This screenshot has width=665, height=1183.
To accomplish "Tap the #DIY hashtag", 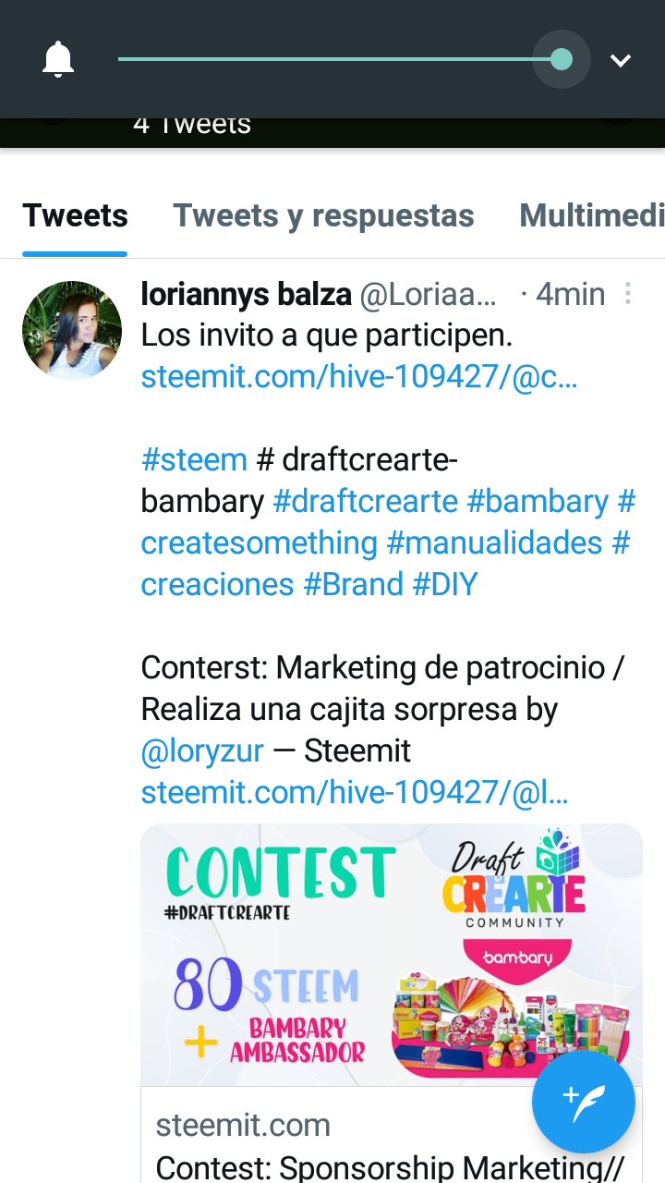I will point(445,584).
